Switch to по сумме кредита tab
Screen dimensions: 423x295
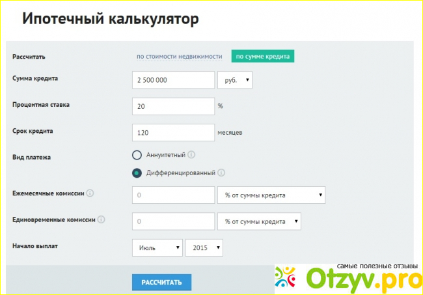263,57
